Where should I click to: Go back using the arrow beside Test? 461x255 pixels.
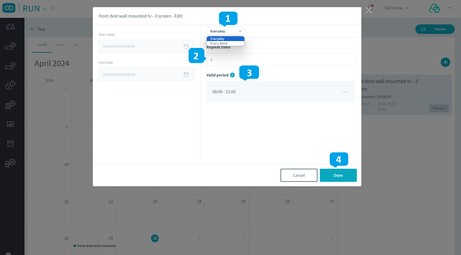(x=33, y=29)
